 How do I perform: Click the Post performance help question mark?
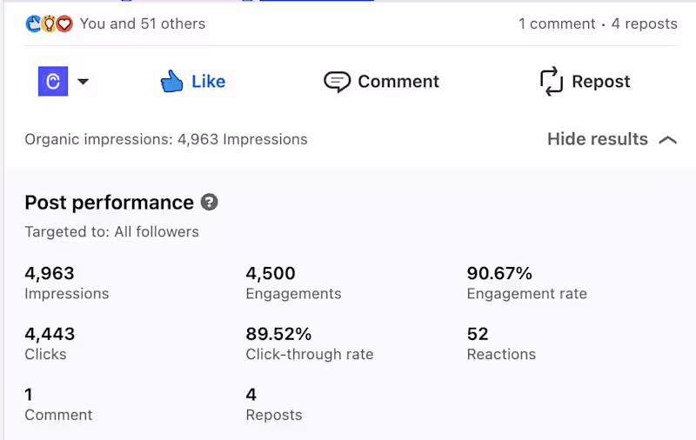(x=209, y=203)
